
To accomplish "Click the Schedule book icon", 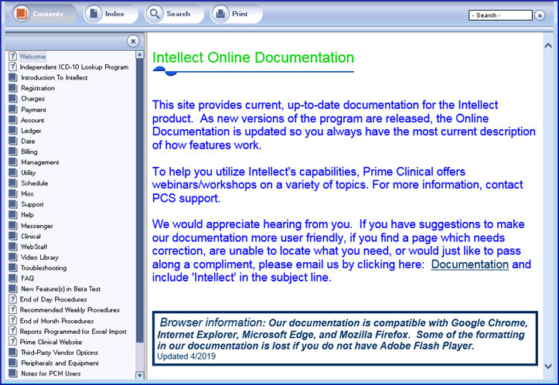I will click(x=13, y=183).
